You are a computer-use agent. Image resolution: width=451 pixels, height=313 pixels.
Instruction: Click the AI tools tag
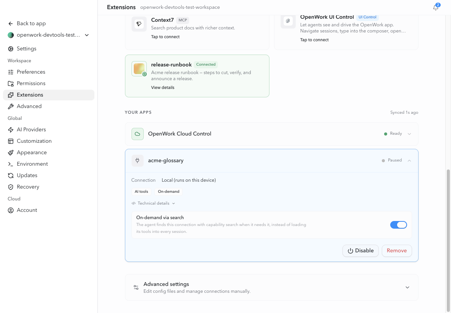pos(141,192)
